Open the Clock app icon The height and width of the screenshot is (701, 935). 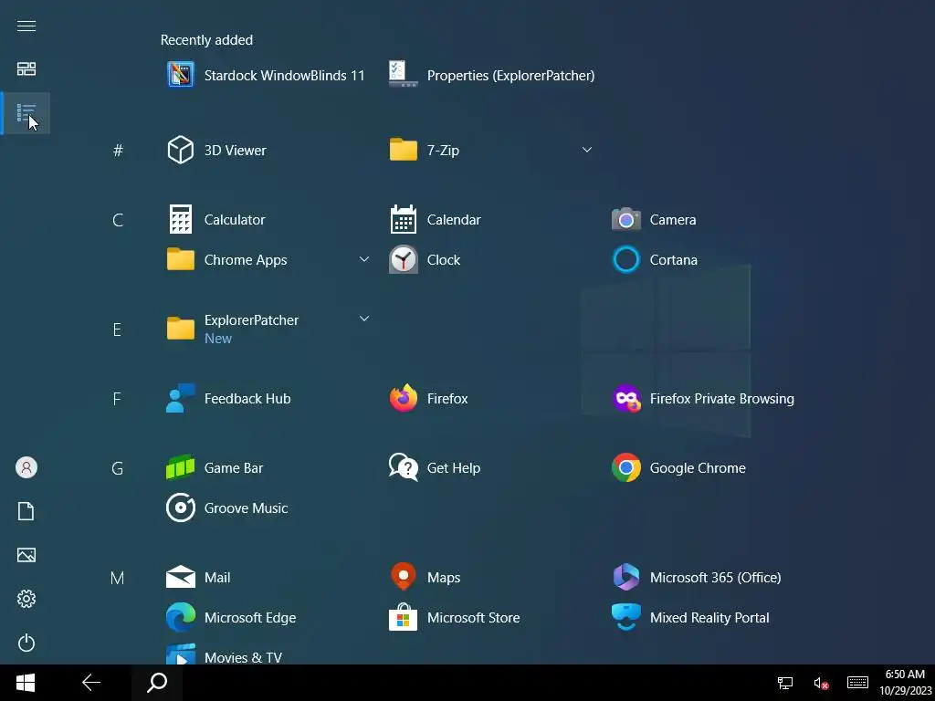pos(403,260)
